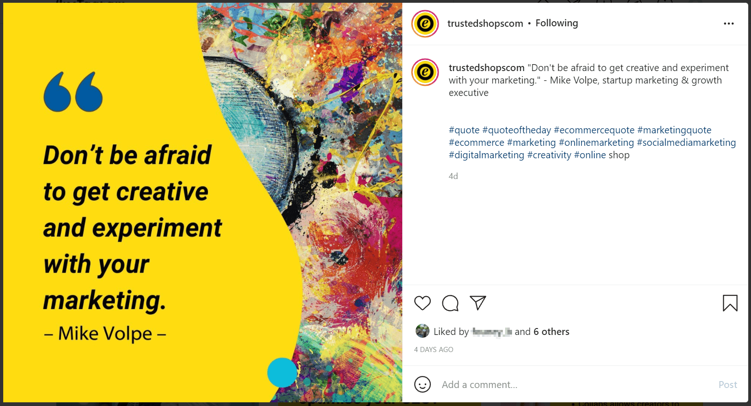Viewport: 751px width, 406px height.
Task: Click the Post comment button
Action: (727, 385)
